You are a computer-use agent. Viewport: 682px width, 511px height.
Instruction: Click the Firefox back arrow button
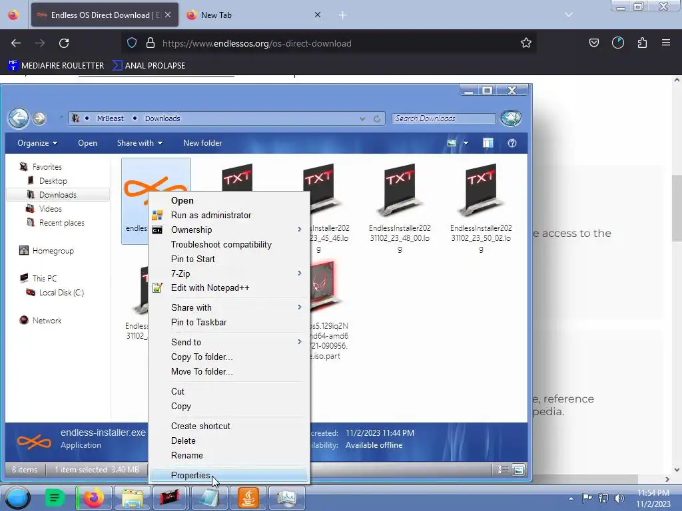16,43
